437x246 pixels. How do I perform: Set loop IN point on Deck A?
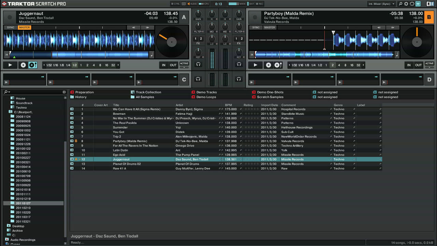(x=164, y=65)
